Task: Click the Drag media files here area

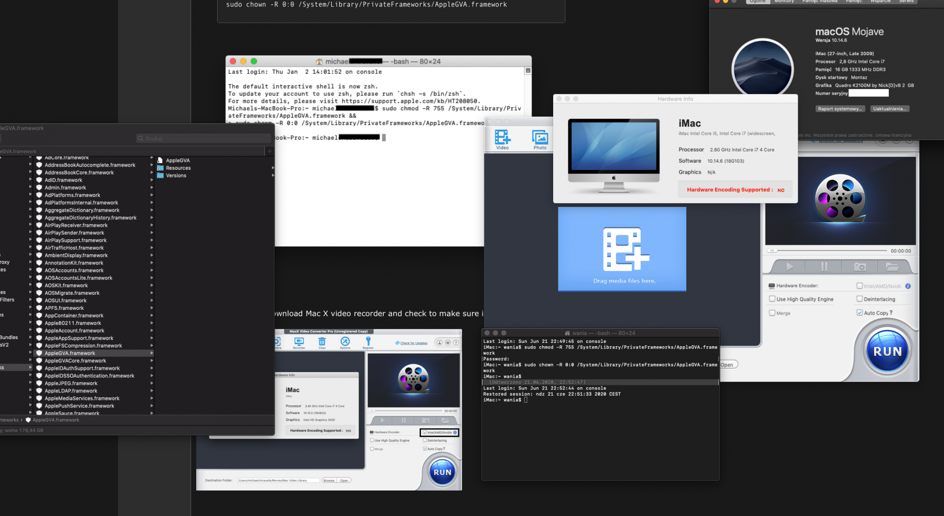Action: (622, 249)
